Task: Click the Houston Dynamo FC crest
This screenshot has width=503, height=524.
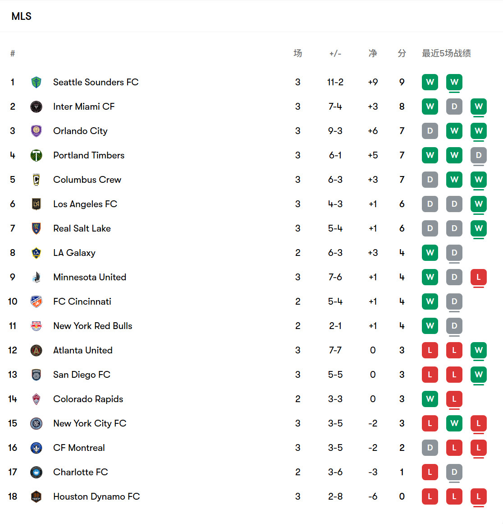Action: point(36,496)
